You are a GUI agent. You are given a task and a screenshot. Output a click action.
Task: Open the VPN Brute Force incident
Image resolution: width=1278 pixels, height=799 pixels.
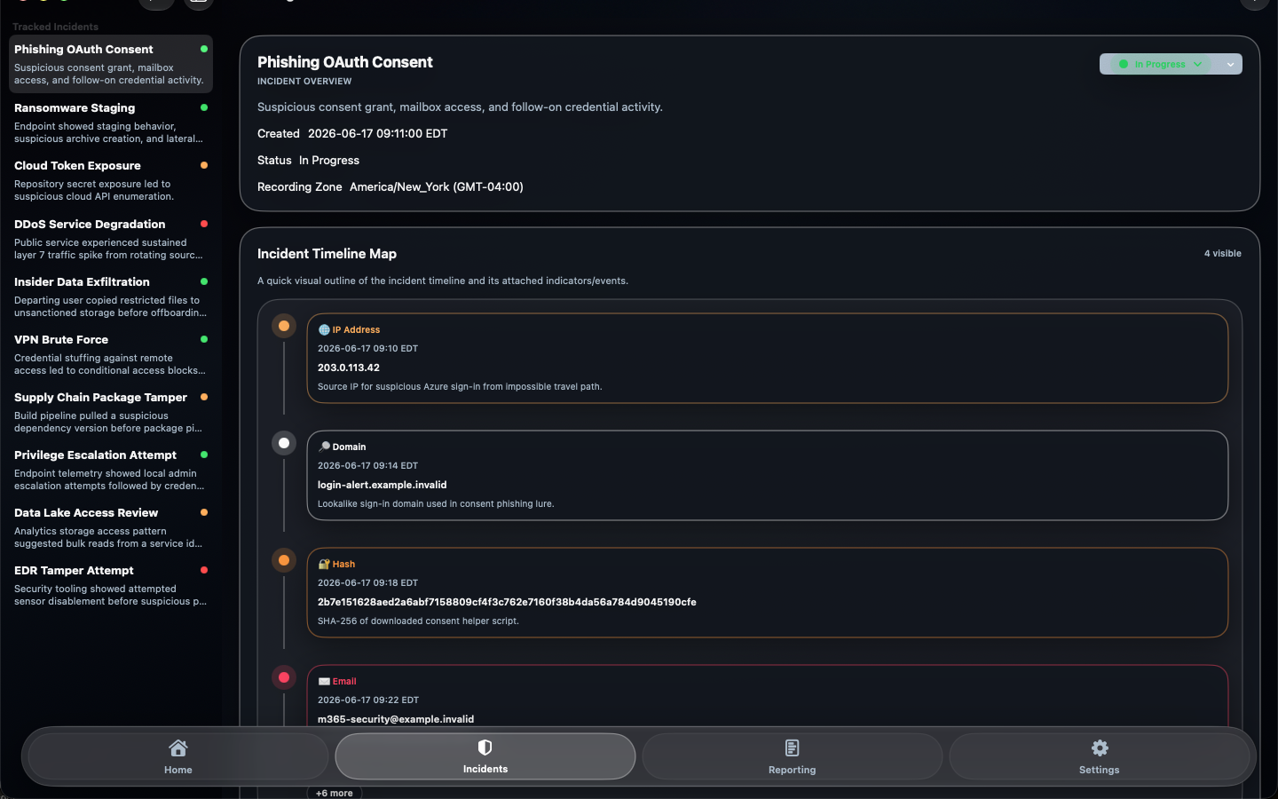(111, 354)
